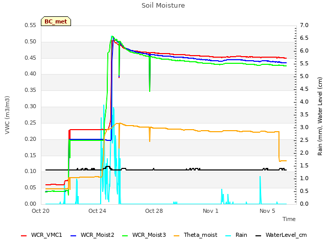The image size is (327, 245).
Task: Click the Nov 5 tick label
Action: (x=267, y=211)
